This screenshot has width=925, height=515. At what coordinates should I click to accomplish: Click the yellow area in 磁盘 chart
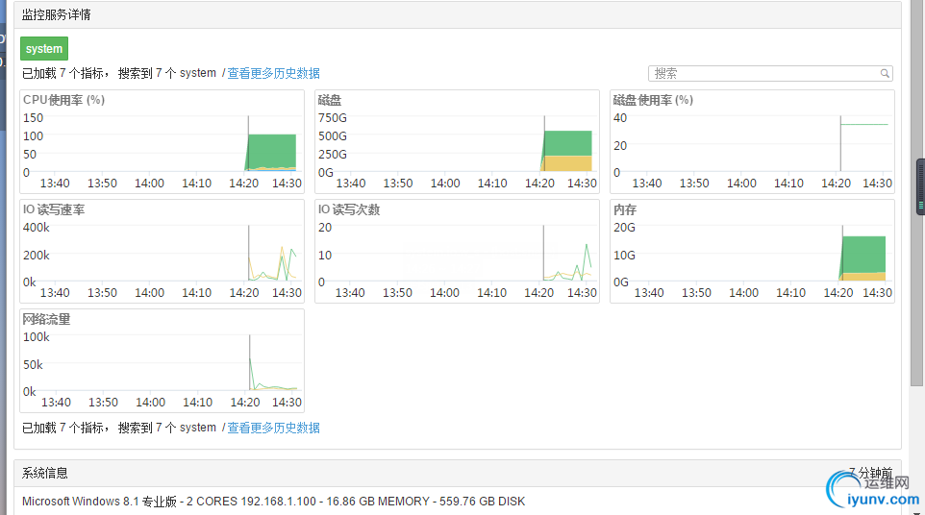click(x=567, y=163)
